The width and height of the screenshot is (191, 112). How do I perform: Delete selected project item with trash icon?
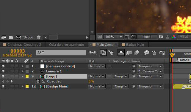point(39,38)
